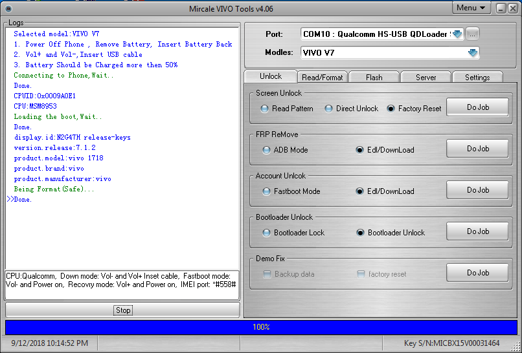Click log line 'Connecting to Phone,Wait..'

(63, 75)
